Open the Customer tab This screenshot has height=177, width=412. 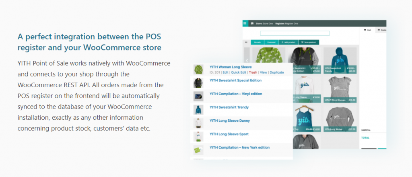coord(381,30)
